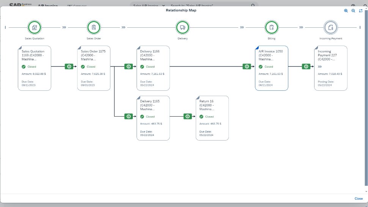This screenshot has height=207, width=368.
Task: Select the Sales Quotation stage icon
Action: [x=35, y=27]
